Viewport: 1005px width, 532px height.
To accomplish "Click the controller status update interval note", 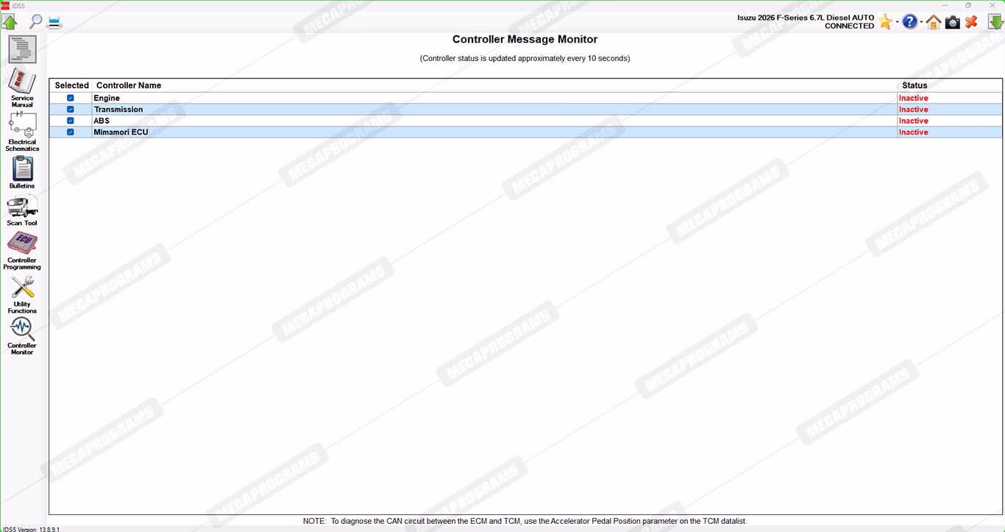I will point(525,58).
